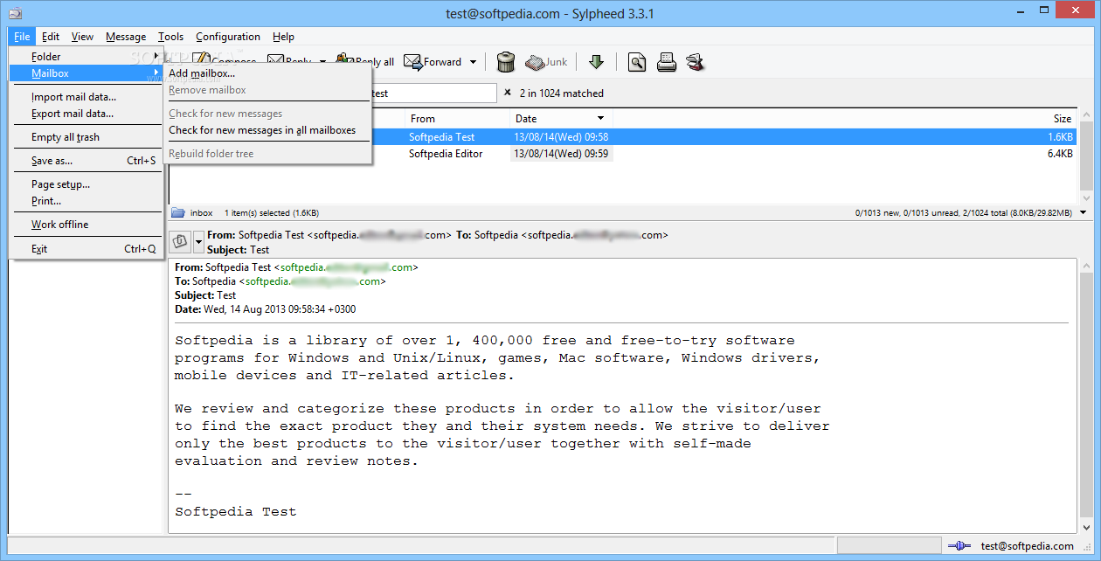Choose Import mail data...
Viewport: 1101px width, 561px height.
point(87,97)
